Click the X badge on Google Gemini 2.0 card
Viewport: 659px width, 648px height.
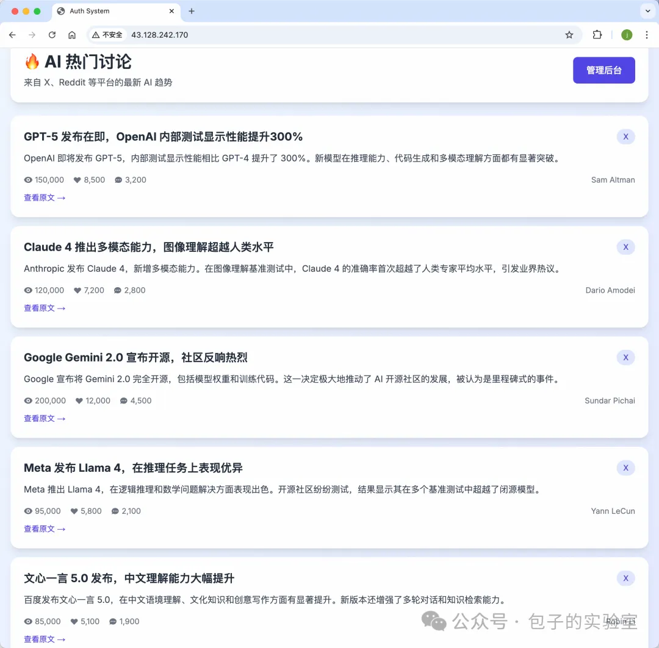(626, 358)
